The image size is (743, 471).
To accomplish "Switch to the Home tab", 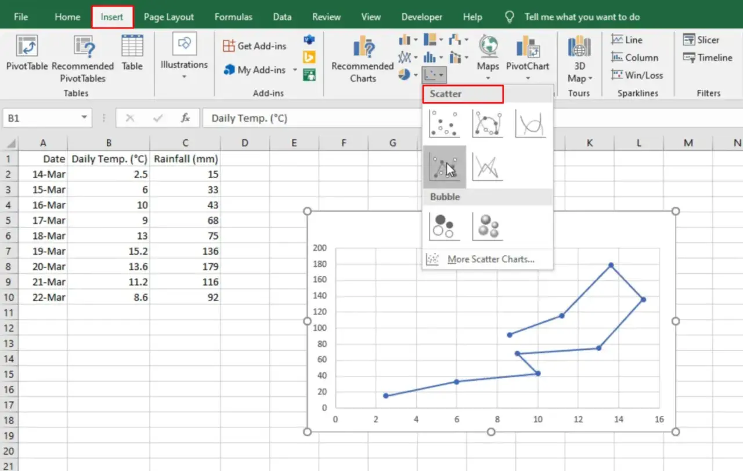I will coord(67,17).
